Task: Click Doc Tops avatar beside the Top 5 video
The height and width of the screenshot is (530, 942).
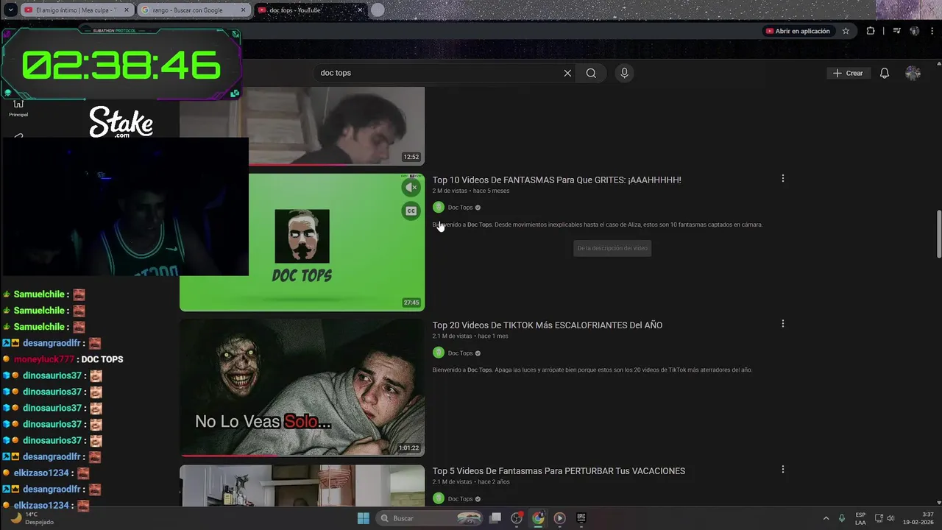Action: pyautogui.click(x=439, y=498)
